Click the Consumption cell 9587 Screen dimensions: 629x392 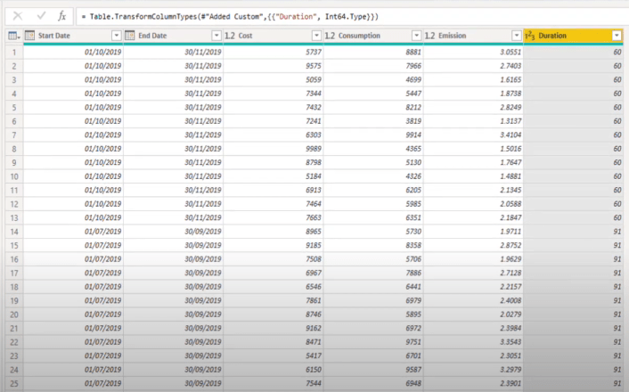point(373,370)
